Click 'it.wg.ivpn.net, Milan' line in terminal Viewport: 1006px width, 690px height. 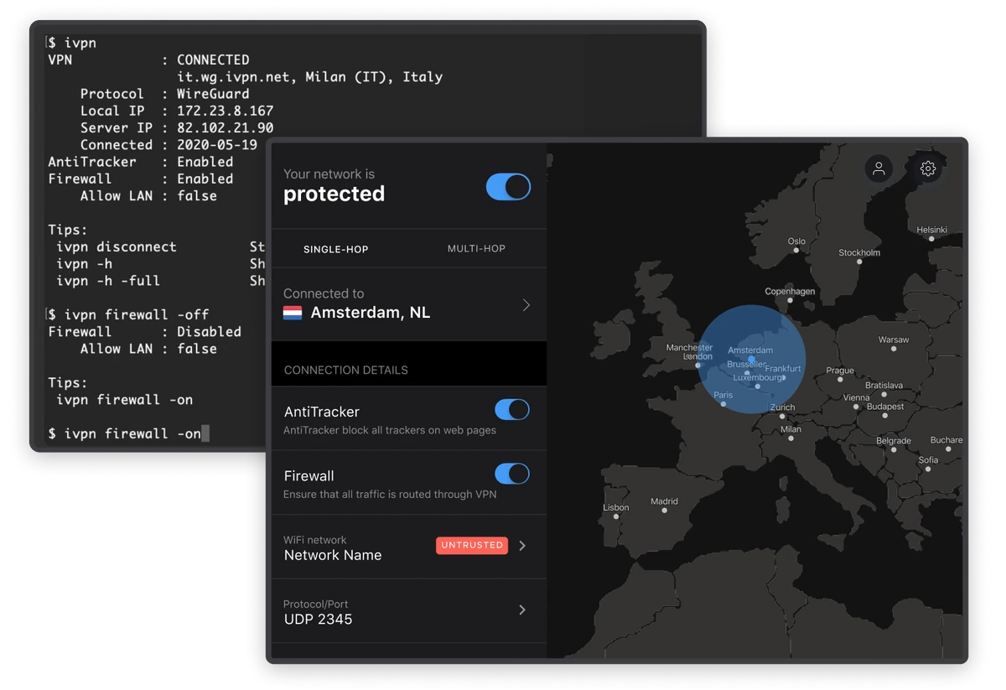coord(309,77)
